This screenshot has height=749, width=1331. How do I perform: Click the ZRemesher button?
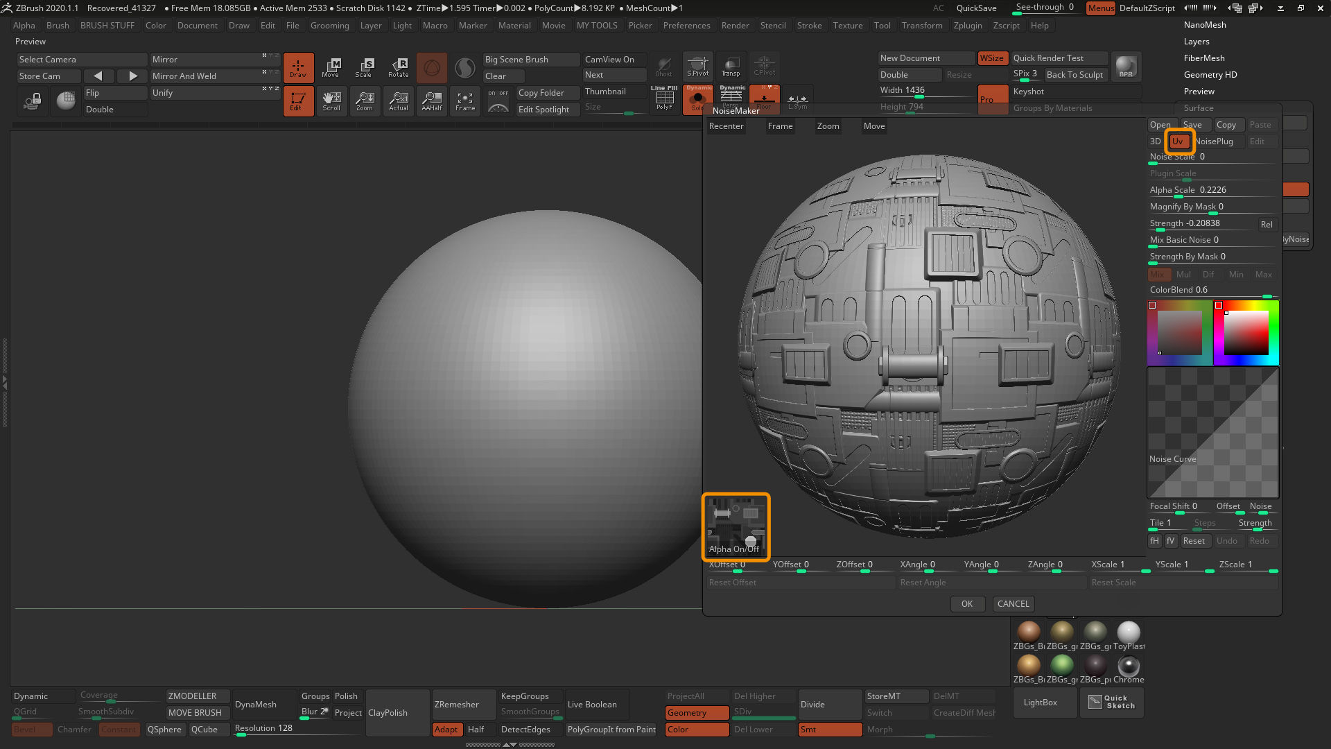pos(463,705)
